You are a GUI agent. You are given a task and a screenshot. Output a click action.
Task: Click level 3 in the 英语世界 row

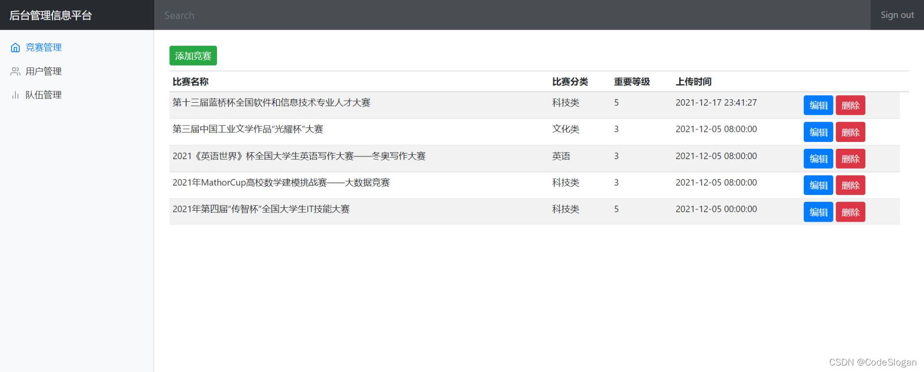pyautogui.click(x=616, y=156)
